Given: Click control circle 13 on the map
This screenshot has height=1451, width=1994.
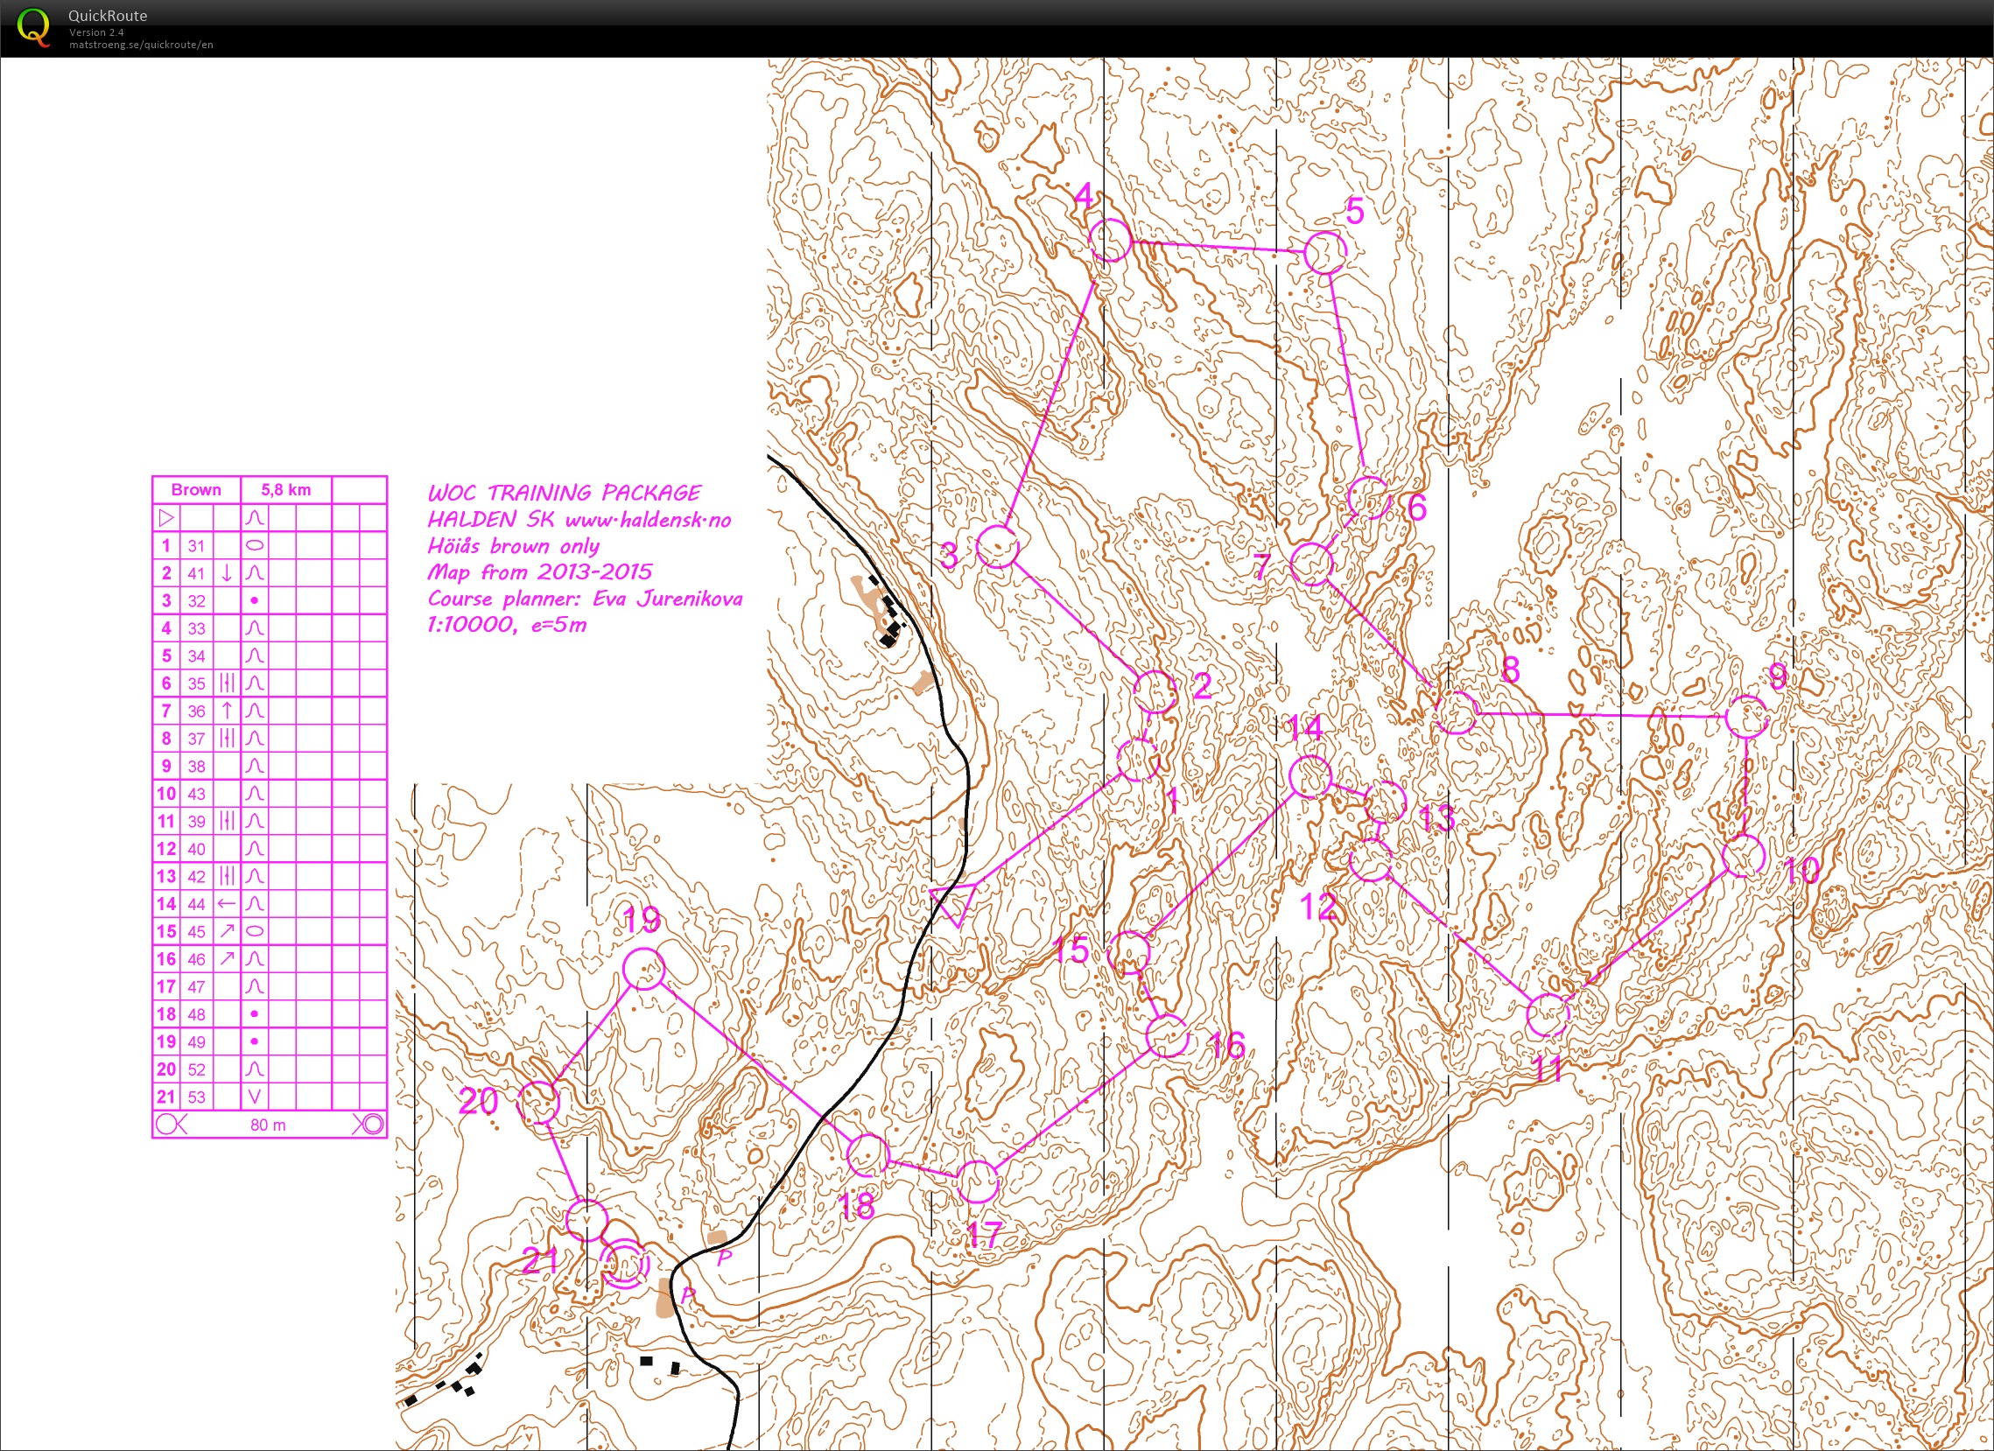Looking at the screenshot, I should [1387, 801].
